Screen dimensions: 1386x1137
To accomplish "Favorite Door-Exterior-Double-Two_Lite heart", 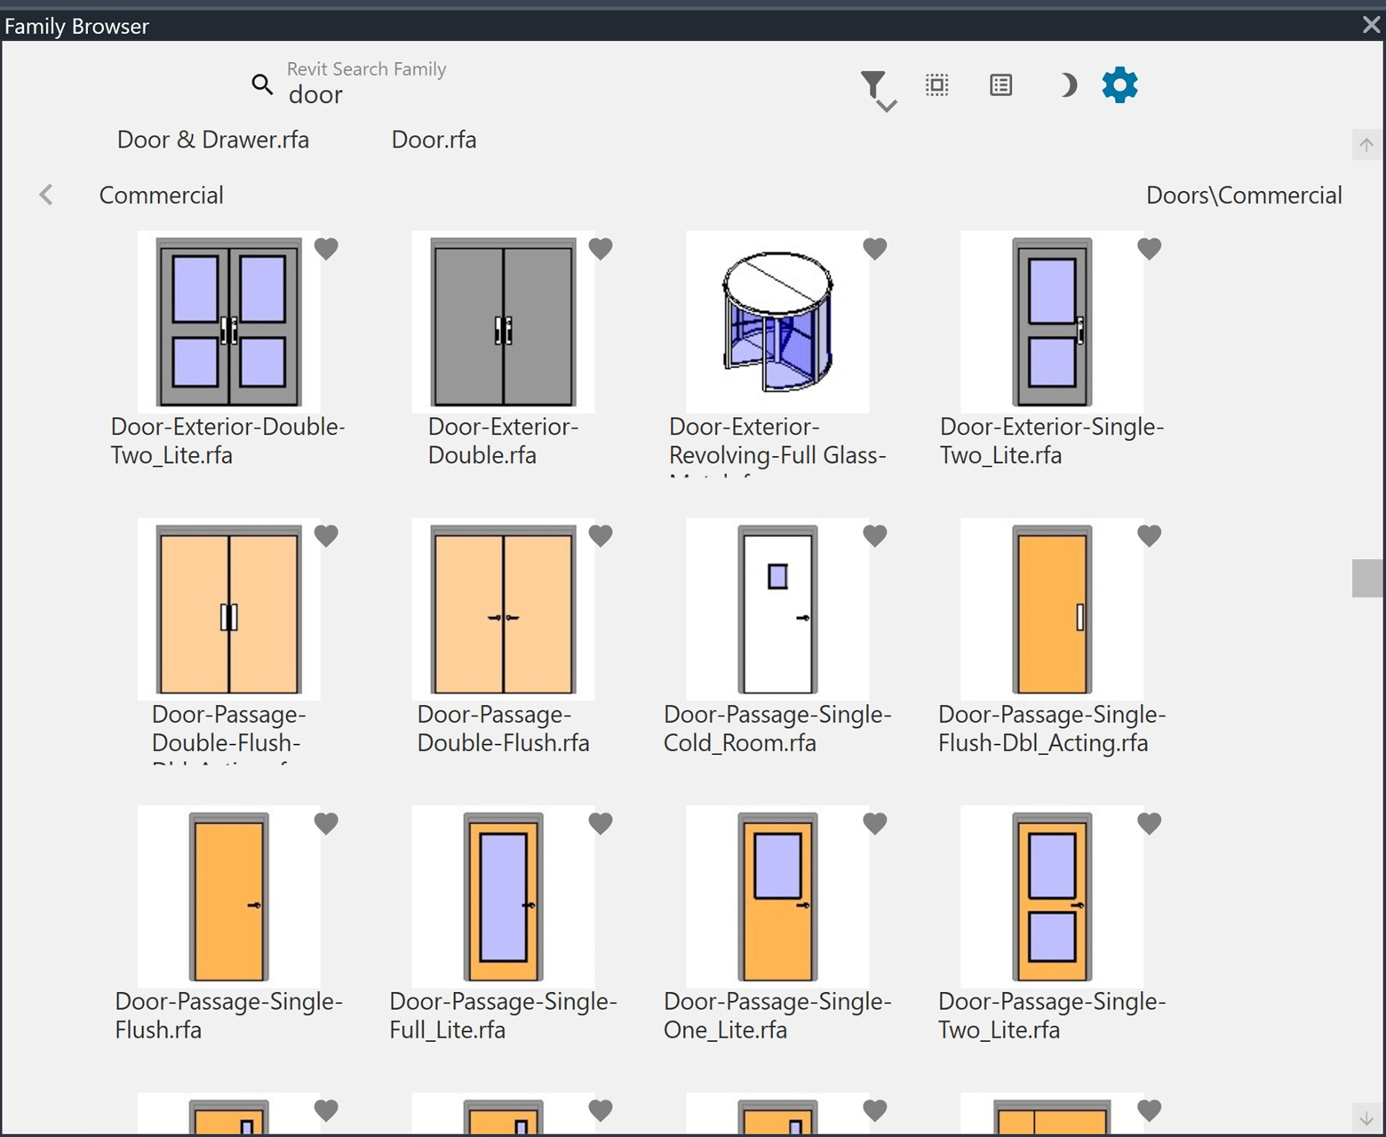I will (x=326, y=249).
